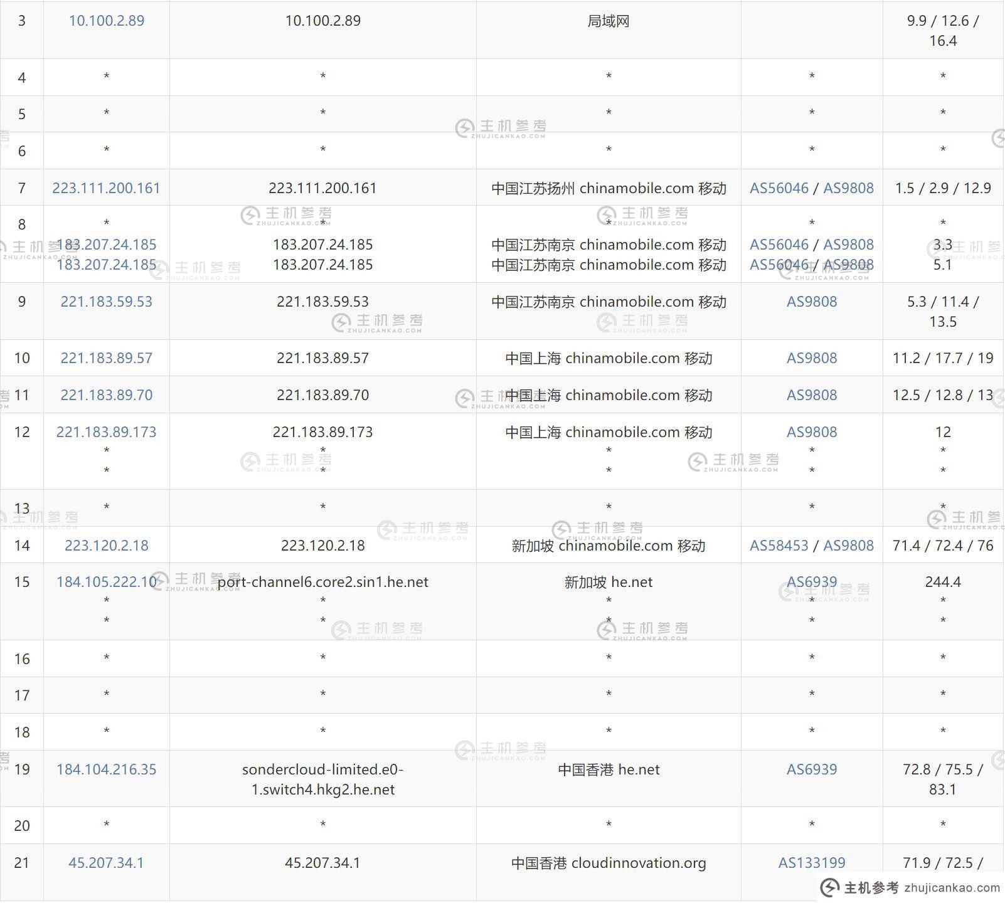Select 中国江苏南京 location in row 9
The image size is (1005, 903).
click(x=609, y=302)
